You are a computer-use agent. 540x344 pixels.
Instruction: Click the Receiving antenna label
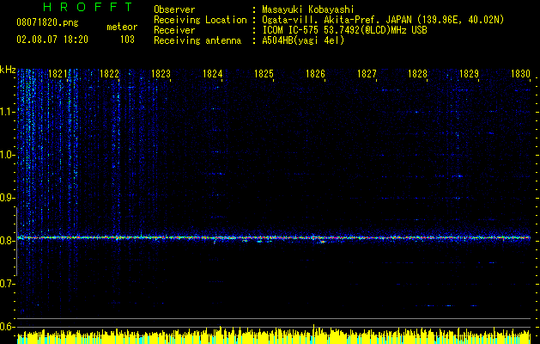(x=197, y=40)
